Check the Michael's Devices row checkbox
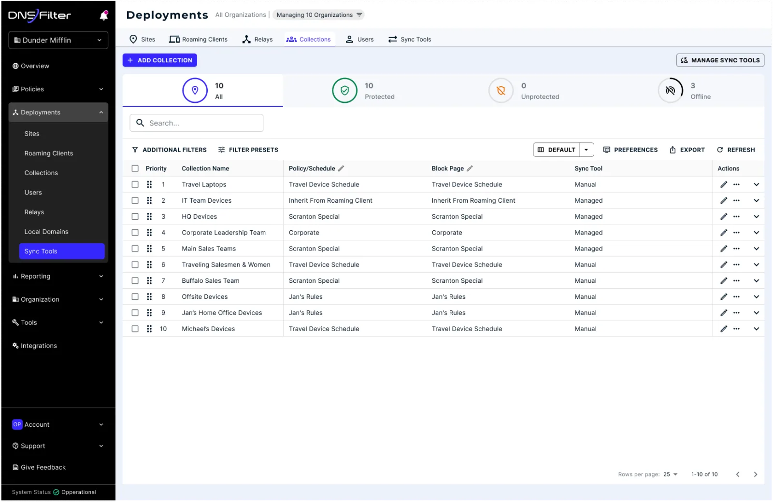Viewport: 773px width, 502px height. (135, 329)
